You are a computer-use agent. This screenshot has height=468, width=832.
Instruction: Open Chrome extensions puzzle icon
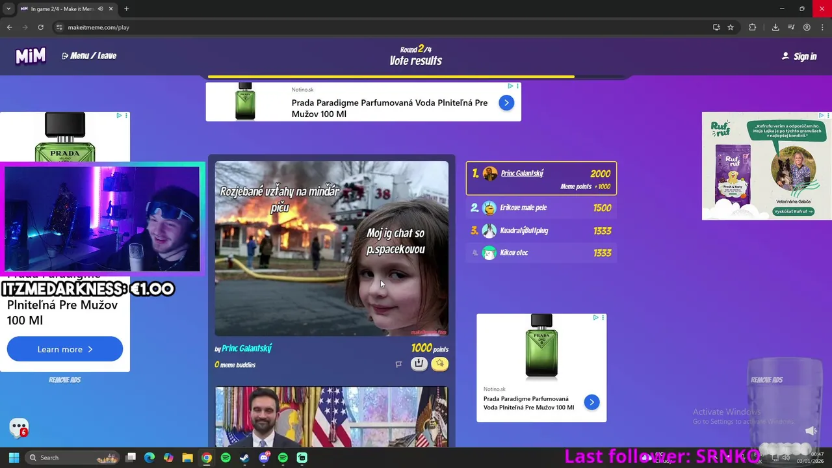pos(753,27)
